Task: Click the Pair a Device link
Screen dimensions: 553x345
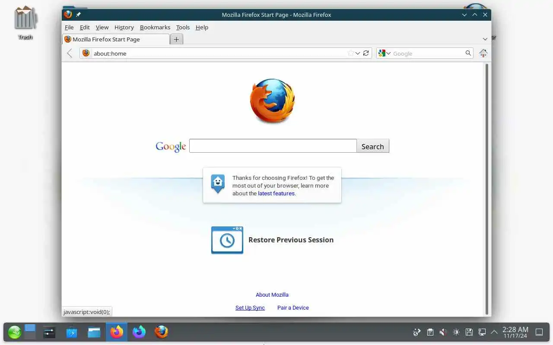Action: [x=293, y=308]
